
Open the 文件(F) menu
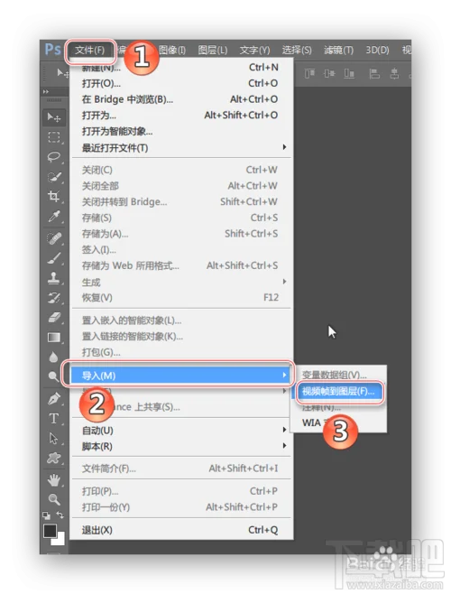89,50
